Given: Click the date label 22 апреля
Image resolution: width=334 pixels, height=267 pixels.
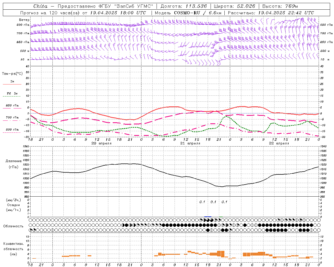Looking at the screenshot, I should click(279, 143).
